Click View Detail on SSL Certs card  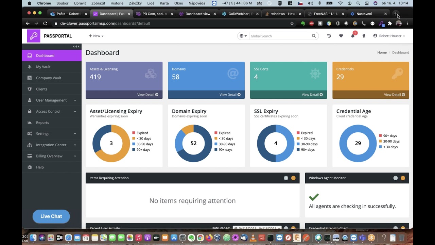point(312,95)
